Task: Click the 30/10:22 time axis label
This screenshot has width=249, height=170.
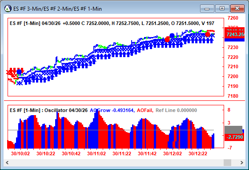Action: (46, 153)
